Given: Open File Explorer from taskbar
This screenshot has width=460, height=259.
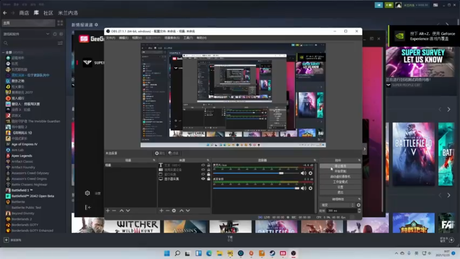Looking at the screenshot, I should pos(220,253).
